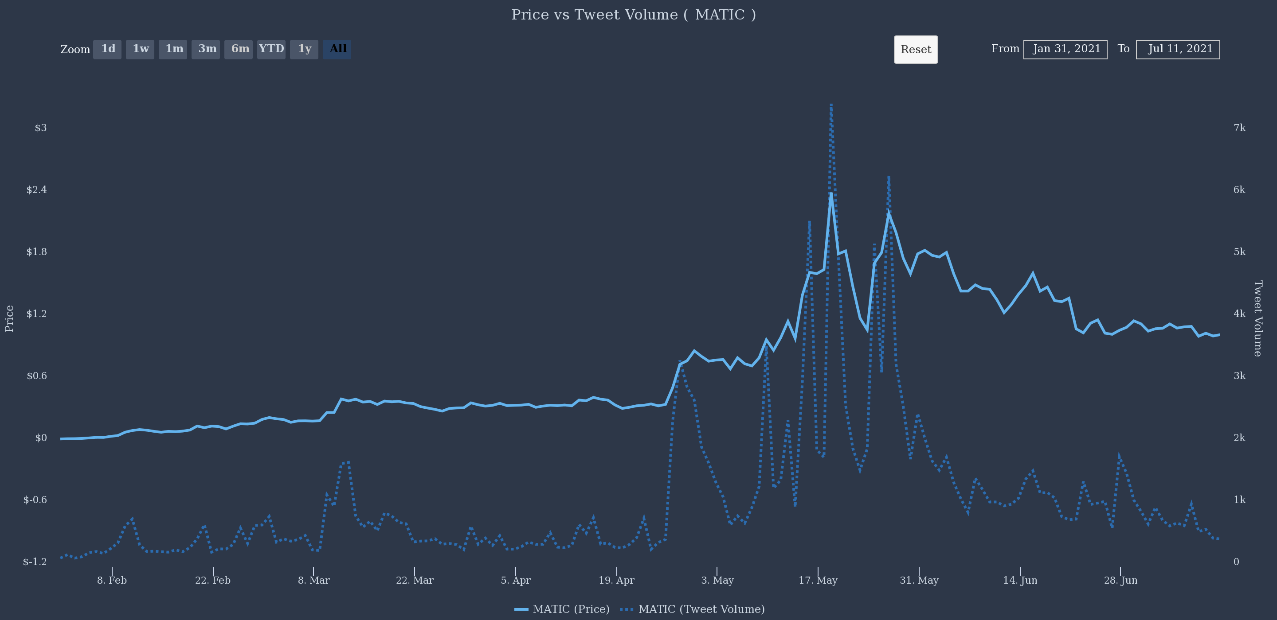Screen dimensions: 1277x620
Task: Click the dotted tweet volume legend marker
Action: [627, 610]
